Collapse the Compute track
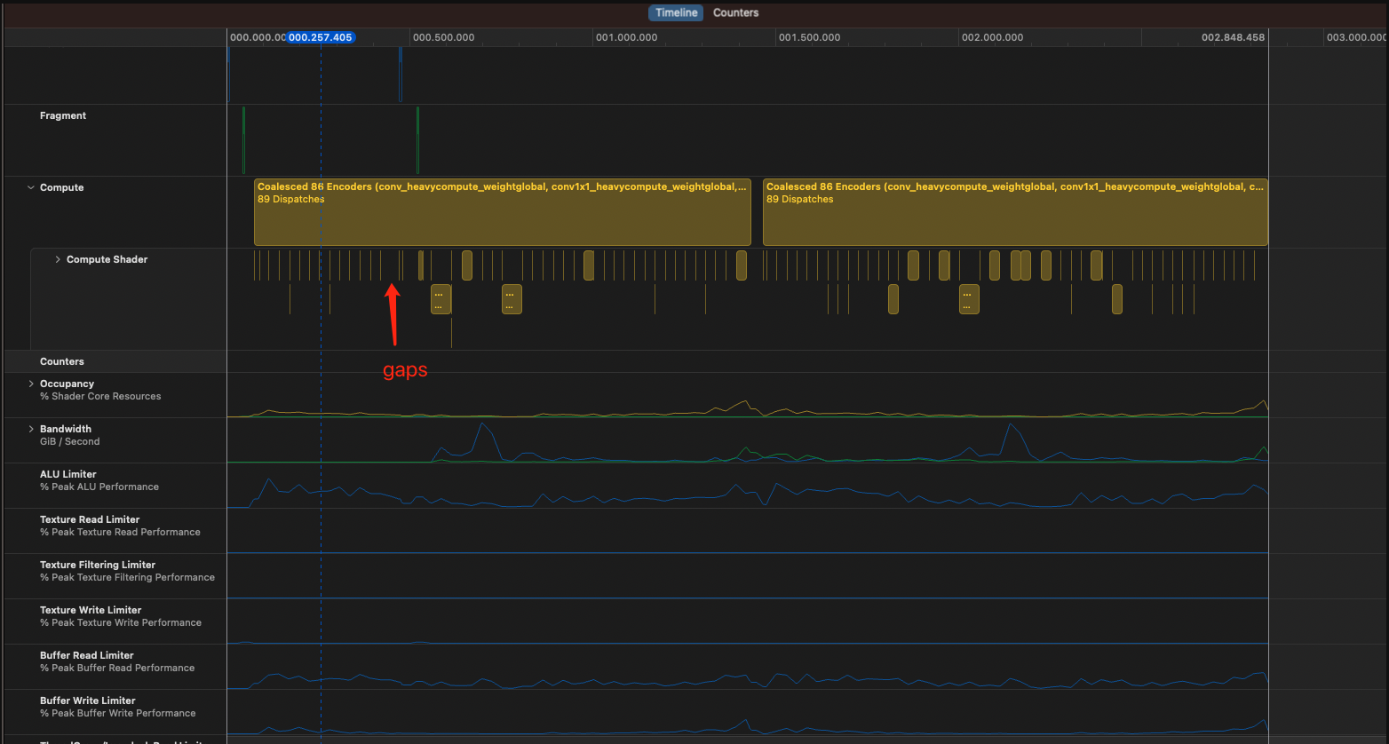The width and height of the screenshot is (1389, 744). [31, 187]
